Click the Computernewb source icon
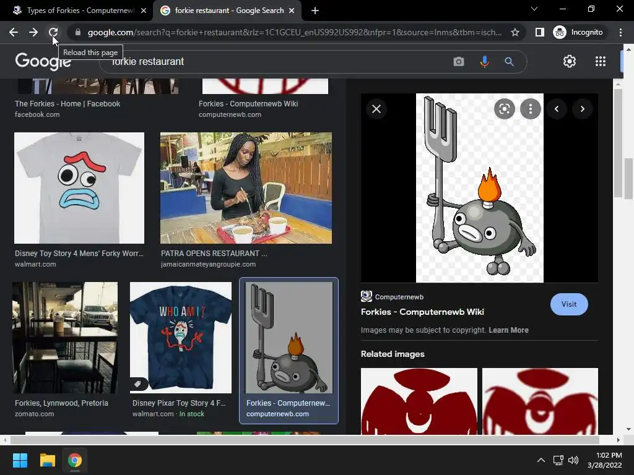634x475 pixels. tap(367, 296)
